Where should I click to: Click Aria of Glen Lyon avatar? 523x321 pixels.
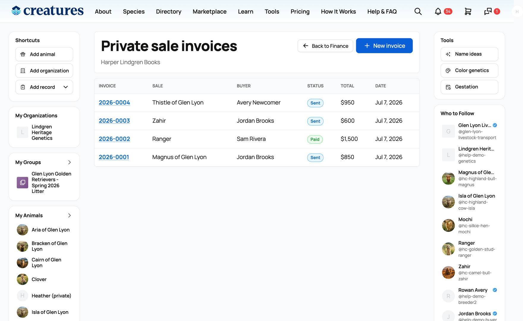pyautogui.click(x=22, y=230)
